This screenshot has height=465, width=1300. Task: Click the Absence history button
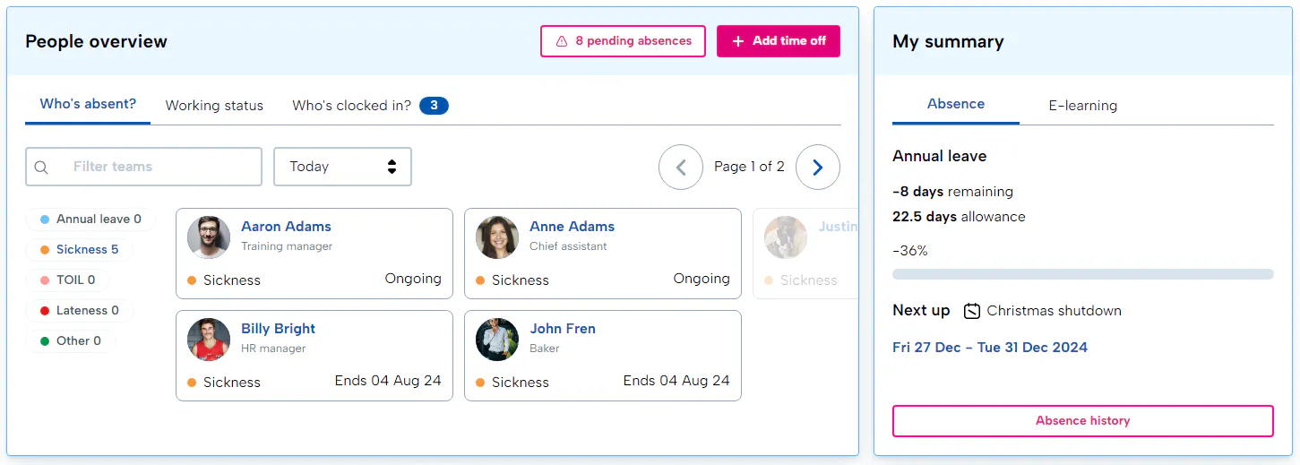pos(1082,421)
